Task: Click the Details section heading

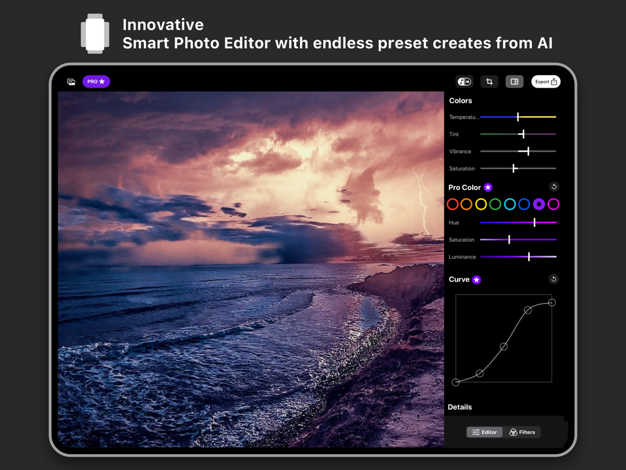Action: tap(459, 407)
